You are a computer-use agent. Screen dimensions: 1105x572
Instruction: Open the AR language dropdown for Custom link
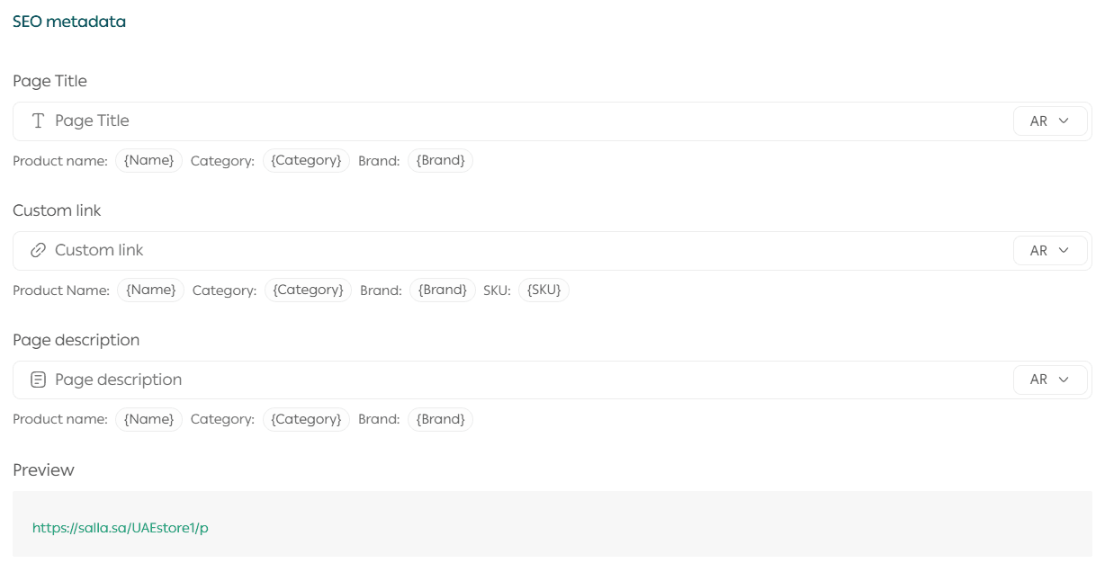(1050, 251)
